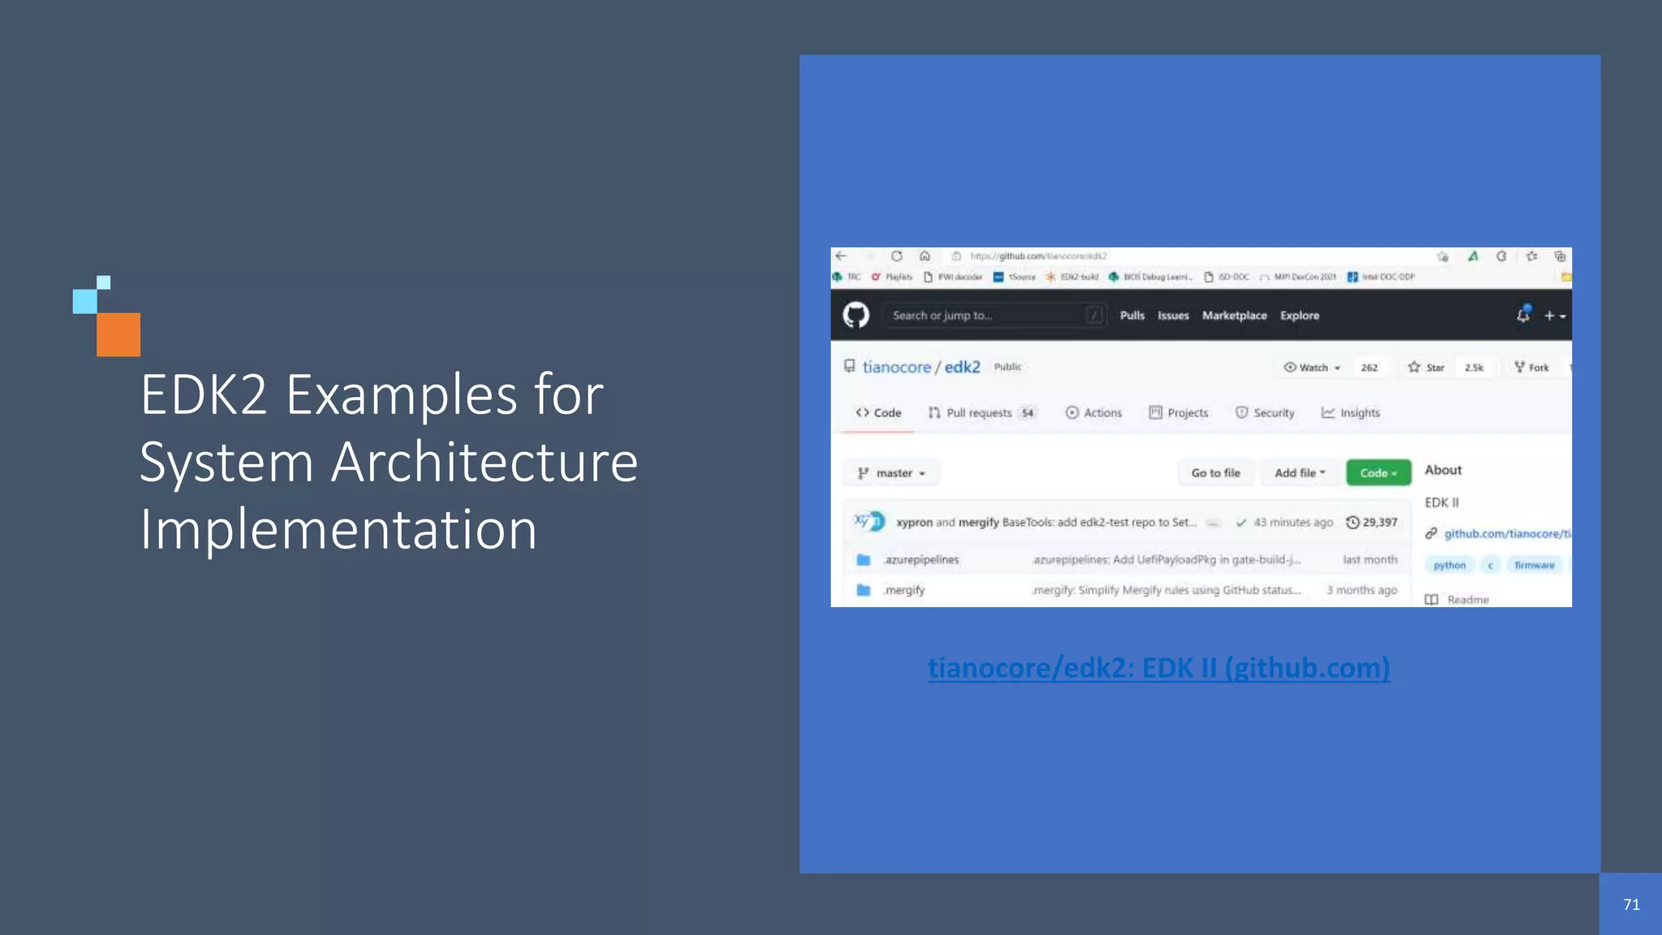Expand the Add file menu

[x=1299, y=473]
